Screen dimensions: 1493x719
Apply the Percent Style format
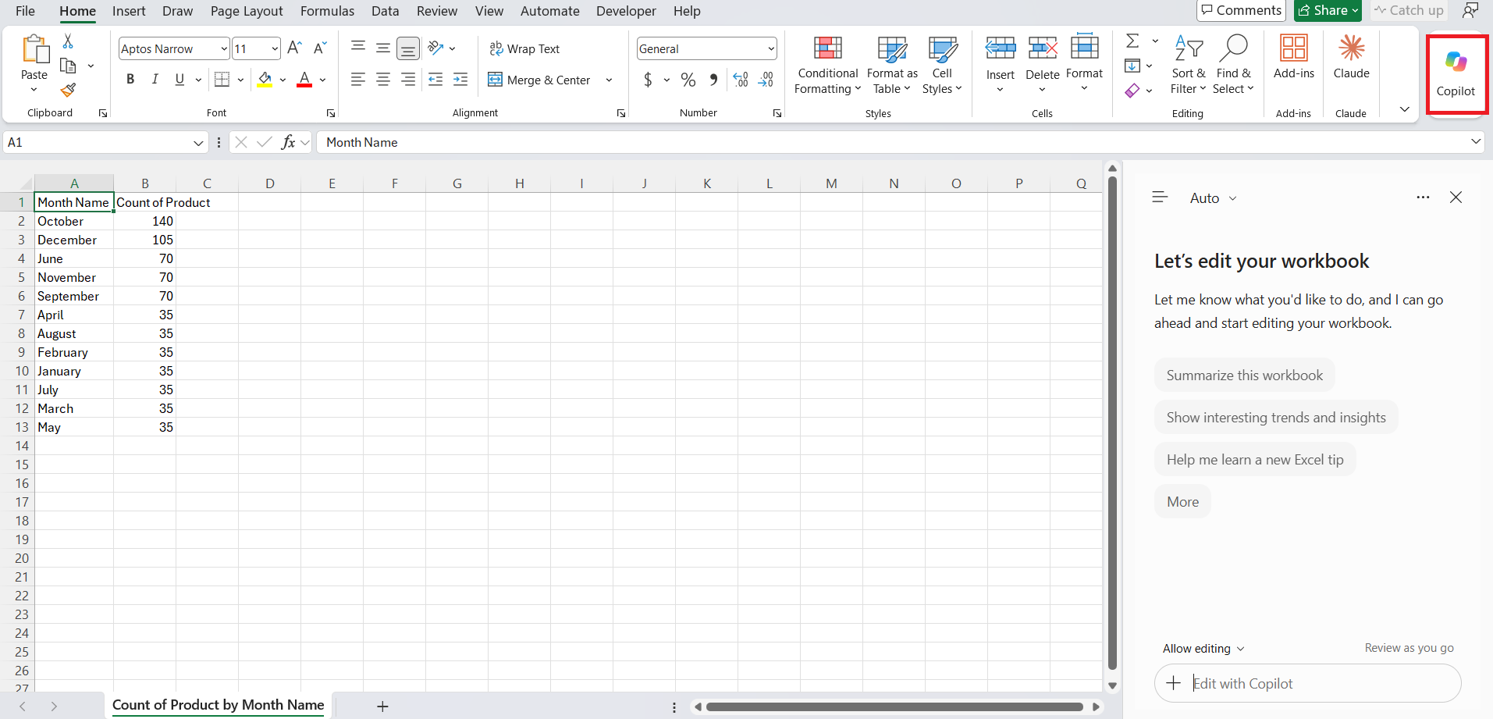pos(688,80)
